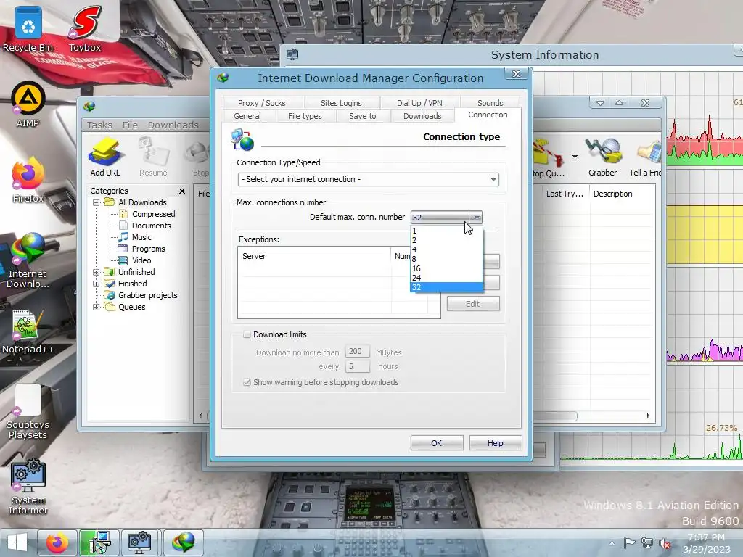Select the Video category
Screen dimensions: 743x557
pos(141,260)
